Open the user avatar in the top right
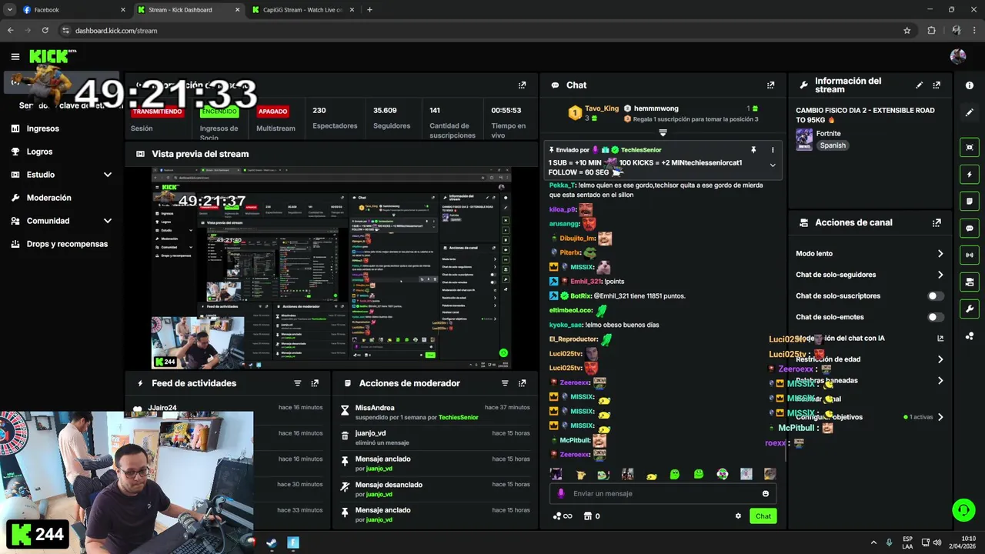Viewport: 985px width, 554px height. click(958, 56)
